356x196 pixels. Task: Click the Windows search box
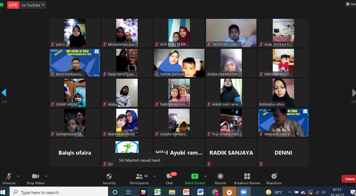(59, 192)
